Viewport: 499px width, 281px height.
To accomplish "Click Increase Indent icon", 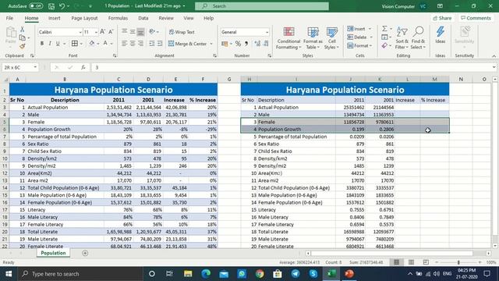I will [160, 44].
